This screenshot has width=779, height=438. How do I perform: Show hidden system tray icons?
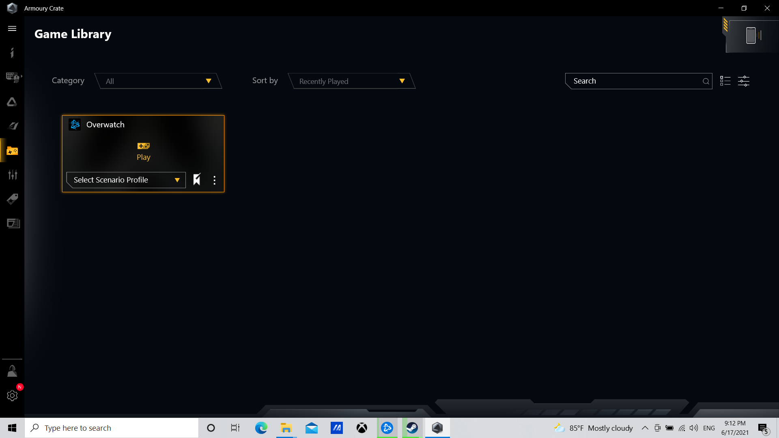point(645,428)
